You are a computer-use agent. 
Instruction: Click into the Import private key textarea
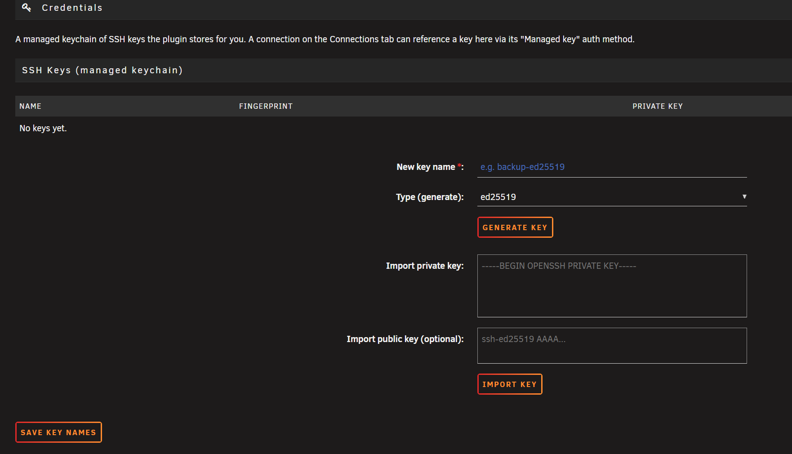(612, 286)
